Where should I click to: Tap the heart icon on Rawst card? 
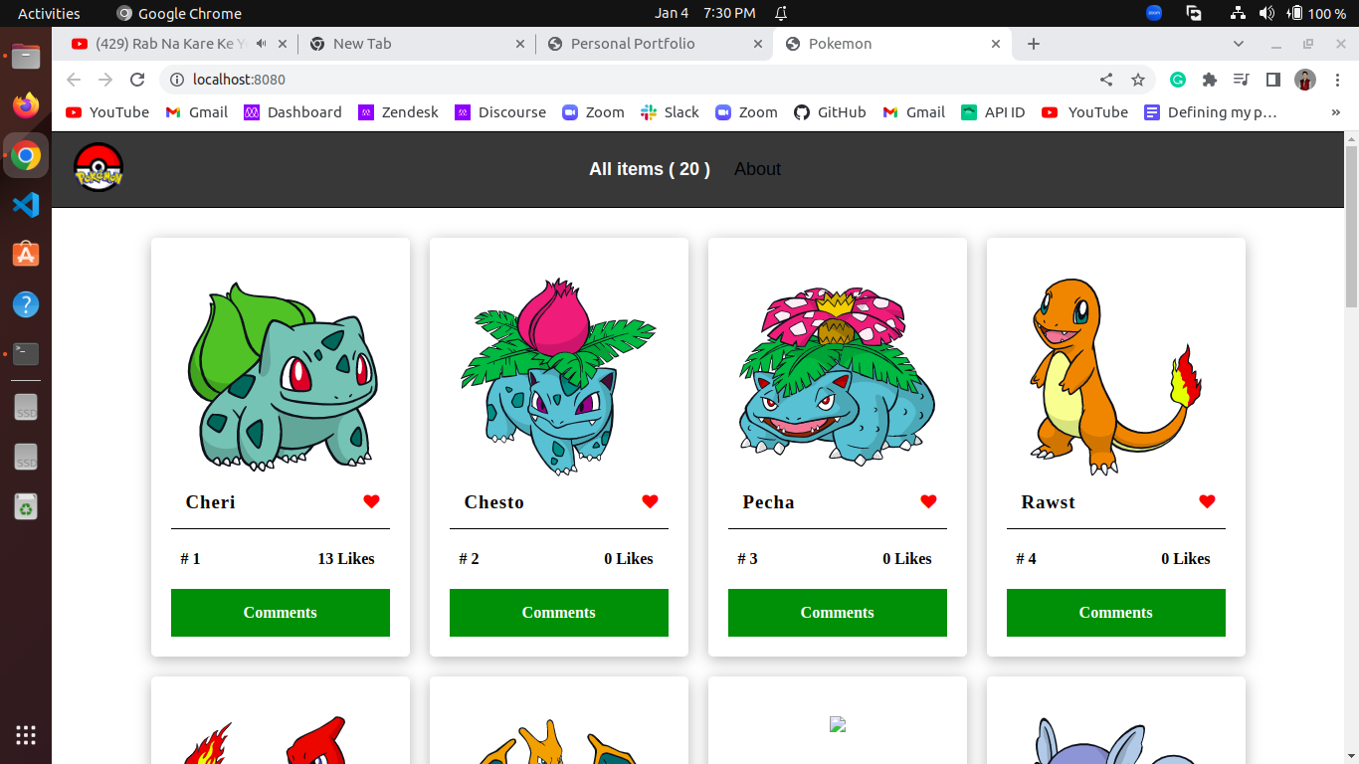coord(1207,501)
